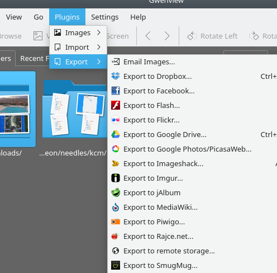Choose Email Images… entry
Image resolution: width=277 pixels, height=273 pixels.
click(192, 62)
